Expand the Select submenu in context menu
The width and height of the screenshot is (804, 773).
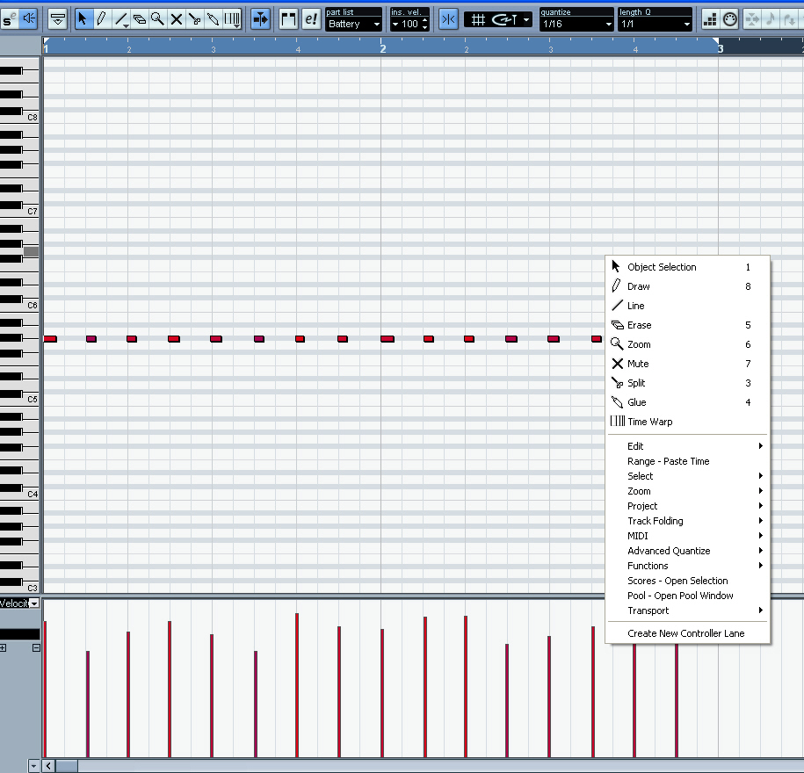pos(687,476)
